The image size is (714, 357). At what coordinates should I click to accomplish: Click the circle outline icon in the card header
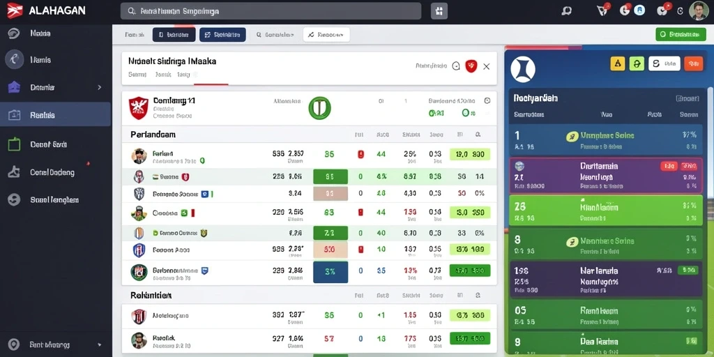(456, 66)
